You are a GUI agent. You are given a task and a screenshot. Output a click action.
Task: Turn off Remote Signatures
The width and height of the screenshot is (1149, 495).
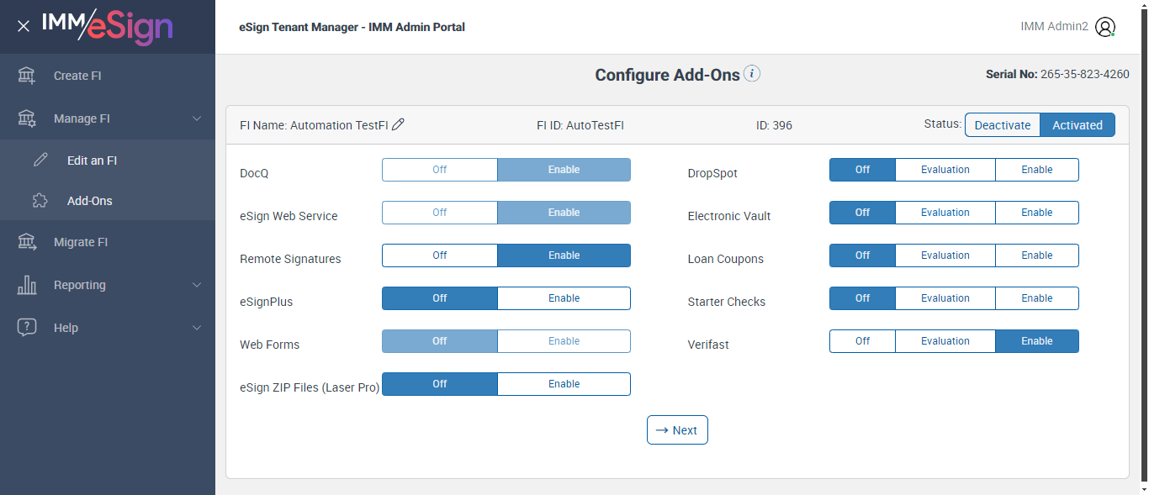440,255
